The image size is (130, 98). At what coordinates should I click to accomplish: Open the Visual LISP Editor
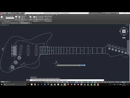[x=40, y=18]
